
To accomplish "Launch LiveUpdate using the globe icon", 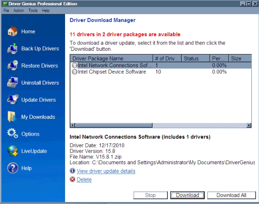I will [x=13, y=151].
